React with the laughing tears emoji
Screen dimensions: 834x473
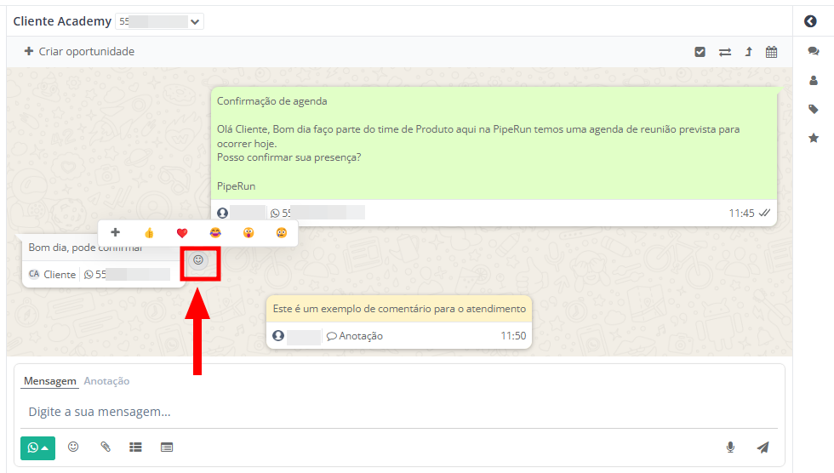(215, 233)
